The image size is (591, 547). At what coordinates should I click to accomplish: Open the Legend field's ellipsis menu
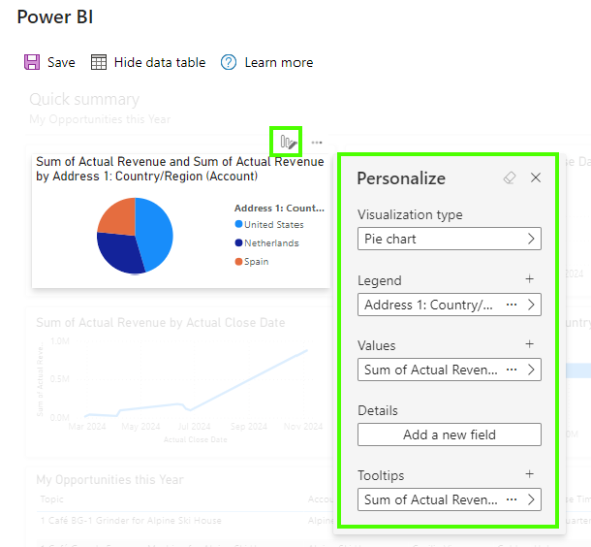point(512,305)
